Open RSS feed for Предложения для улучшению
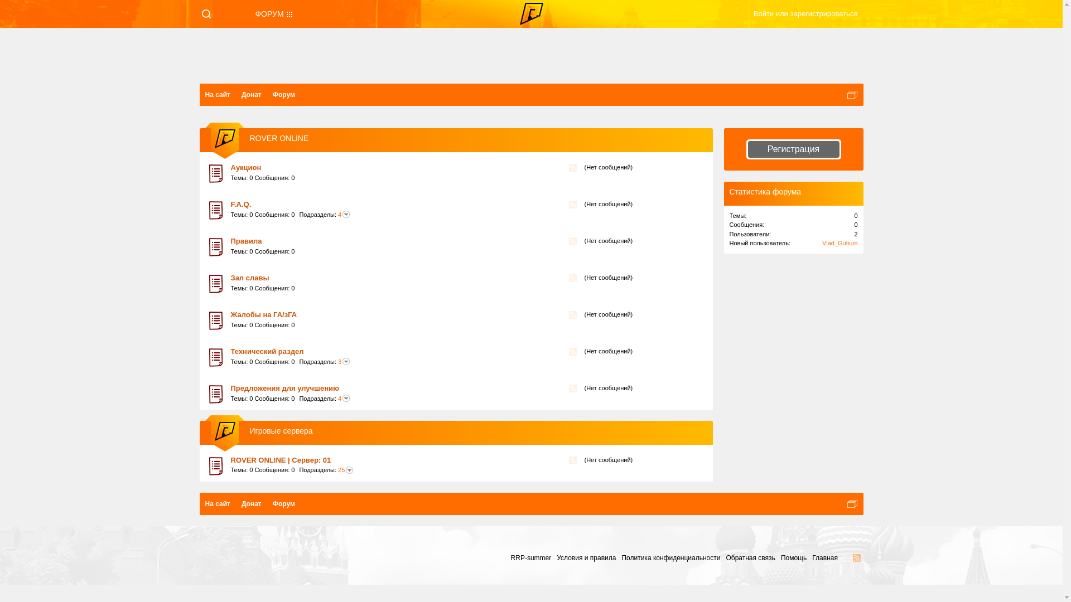Screen dimensions: 1071x602 (x=573, y=389)
